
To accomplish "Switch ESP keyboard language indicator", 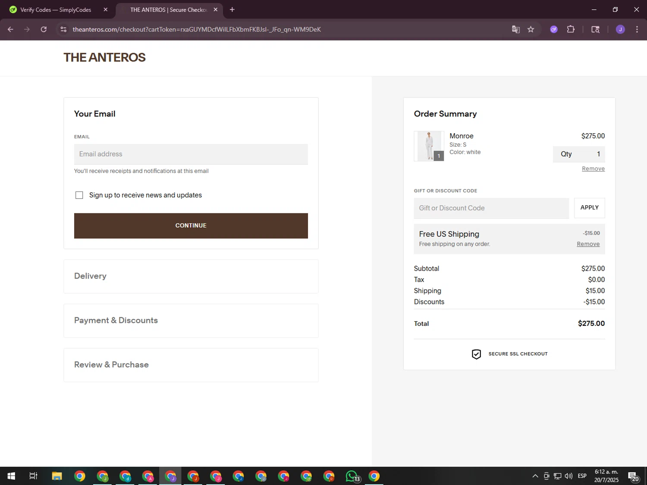I will pyautogui.click(x=582, y=476).
